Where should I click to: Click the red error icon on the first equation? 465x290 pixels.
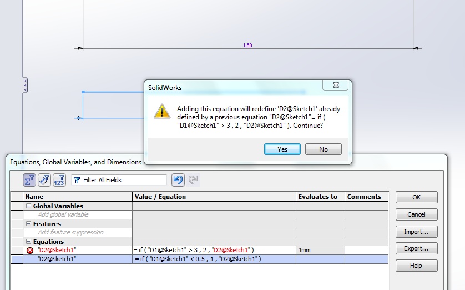30,250
